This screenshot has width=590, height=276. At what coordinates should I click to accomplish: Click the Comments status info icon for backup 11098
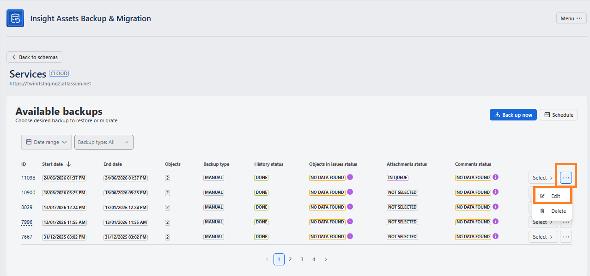click(x=495, y=177)
